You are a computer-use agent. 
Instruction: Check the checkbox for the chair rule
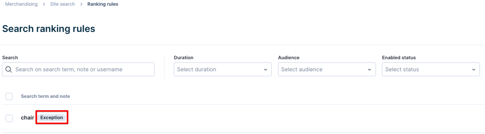point(9,118)
